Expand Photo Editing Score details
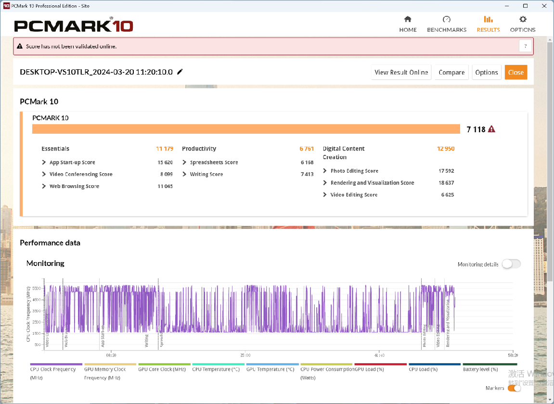The image size is (554, 404). [325, 171]
